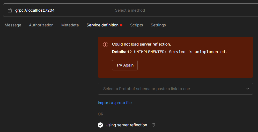This screenshot has width=258, height=132.
Task: Open the Authorization tab
Action: pos(41,25)
